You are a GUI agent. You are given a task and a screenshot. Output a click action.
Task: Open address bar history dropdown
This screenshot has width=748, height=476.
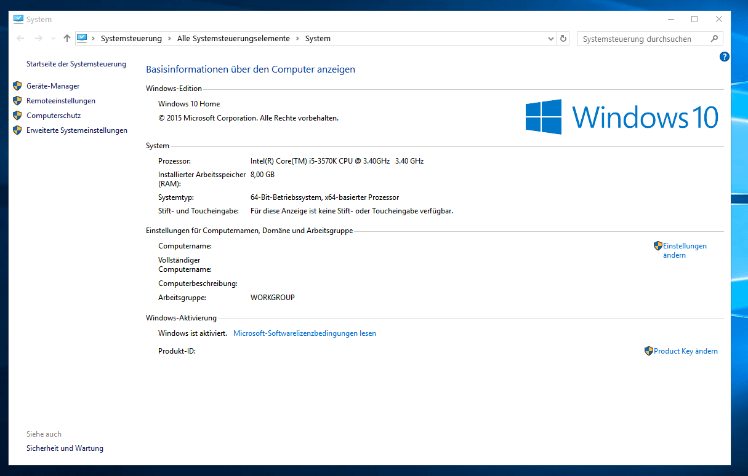pos(551,39)
